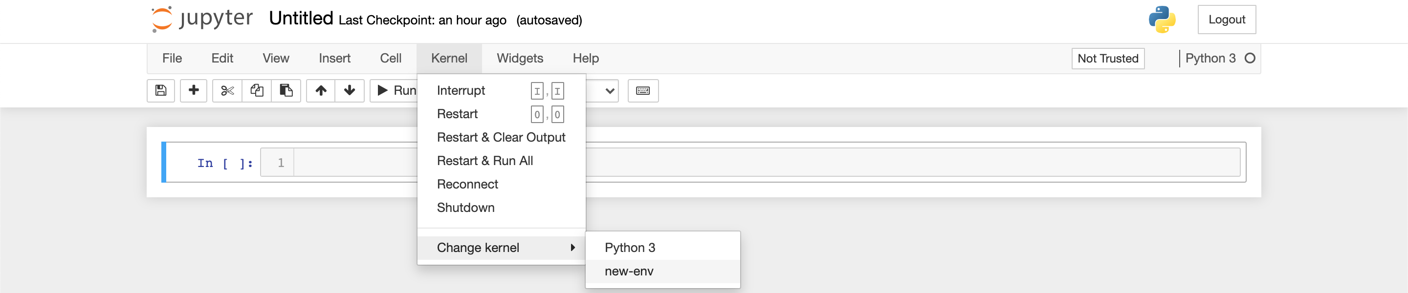Click the Untitled notebook name
The width and height of the screenshot is (1408, 293).
point(301,19)
